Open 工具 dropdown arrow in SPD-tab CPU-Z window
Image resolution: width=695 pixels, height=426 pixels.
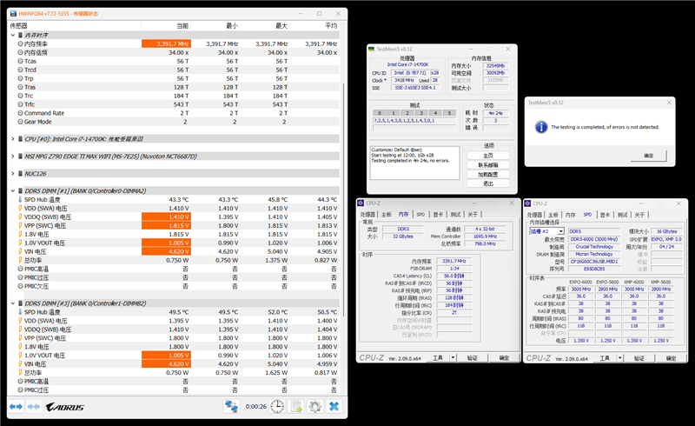tap(619, 358)
